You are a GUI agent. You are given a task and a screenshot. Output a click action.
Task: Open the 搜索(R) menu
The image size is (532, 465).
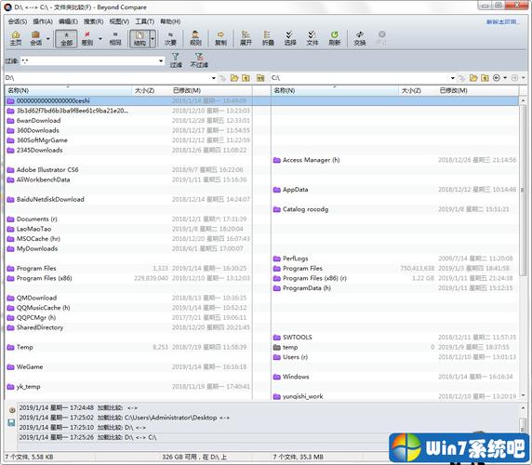tap(94, 21)
